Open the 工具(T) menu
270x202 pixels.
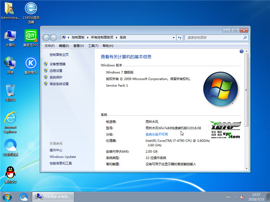pos(93,46)
